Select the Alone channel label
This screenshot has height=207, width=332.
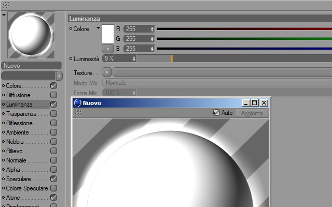(13, 198)
